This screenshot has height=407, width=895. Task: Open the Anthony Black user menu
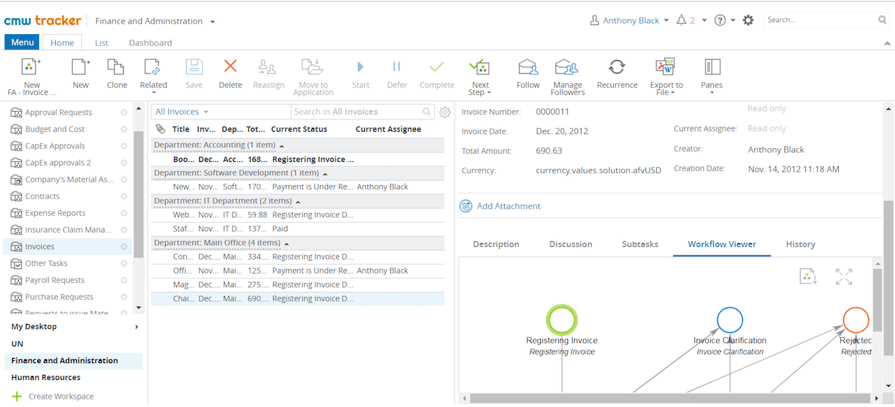pyautogui.click(x=630, y=20)
